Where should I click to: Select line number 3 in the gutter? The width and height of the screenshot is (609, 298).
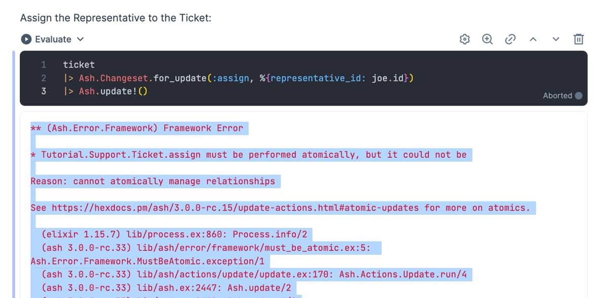tap(44, 91)
